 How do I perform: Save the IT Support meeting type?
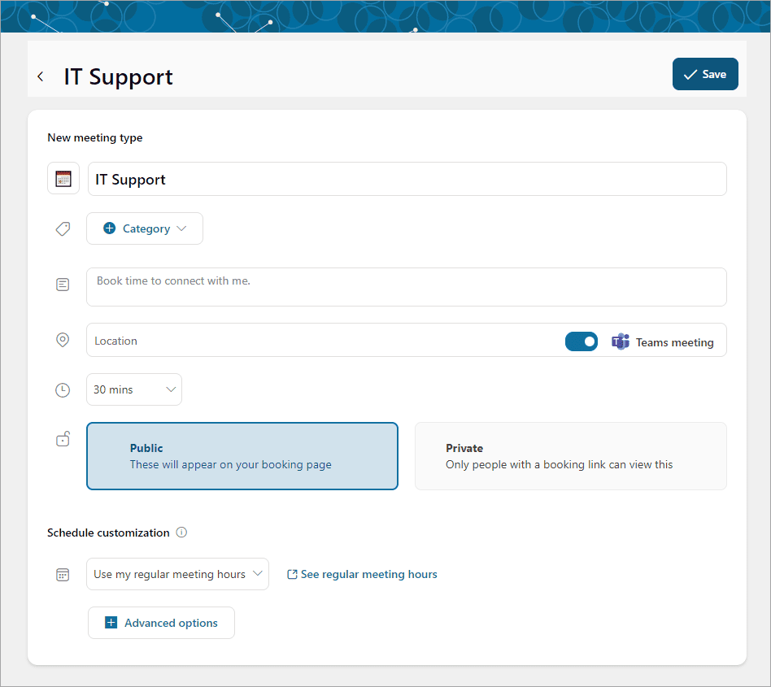[x=705, y=74]
